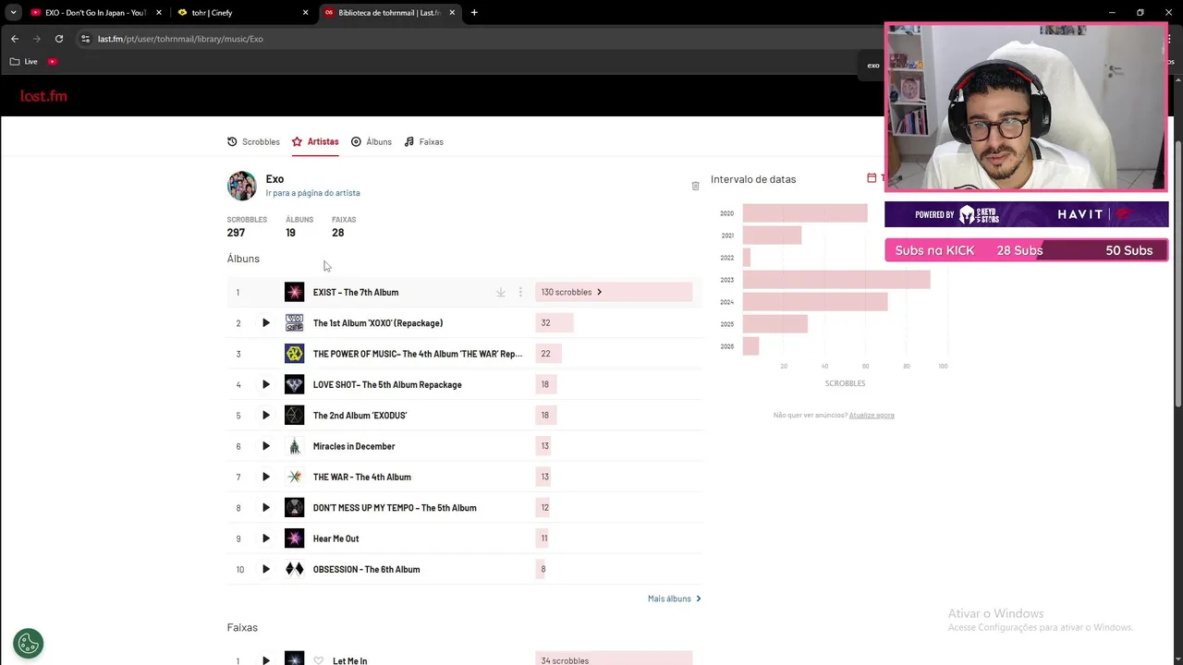Open the Live bookmarks folder

point(24,62)
